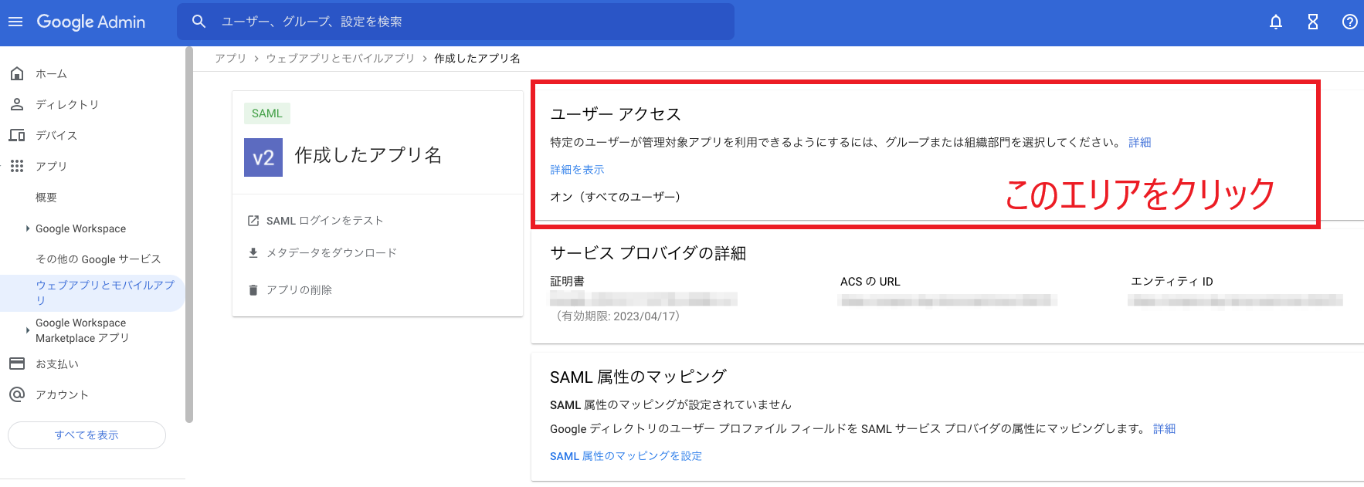The height and width of the screenshot is (487, 1364).
Task: Click the @ icon beside アカウント
Action: pyautogui.click(x=17, y=394)
